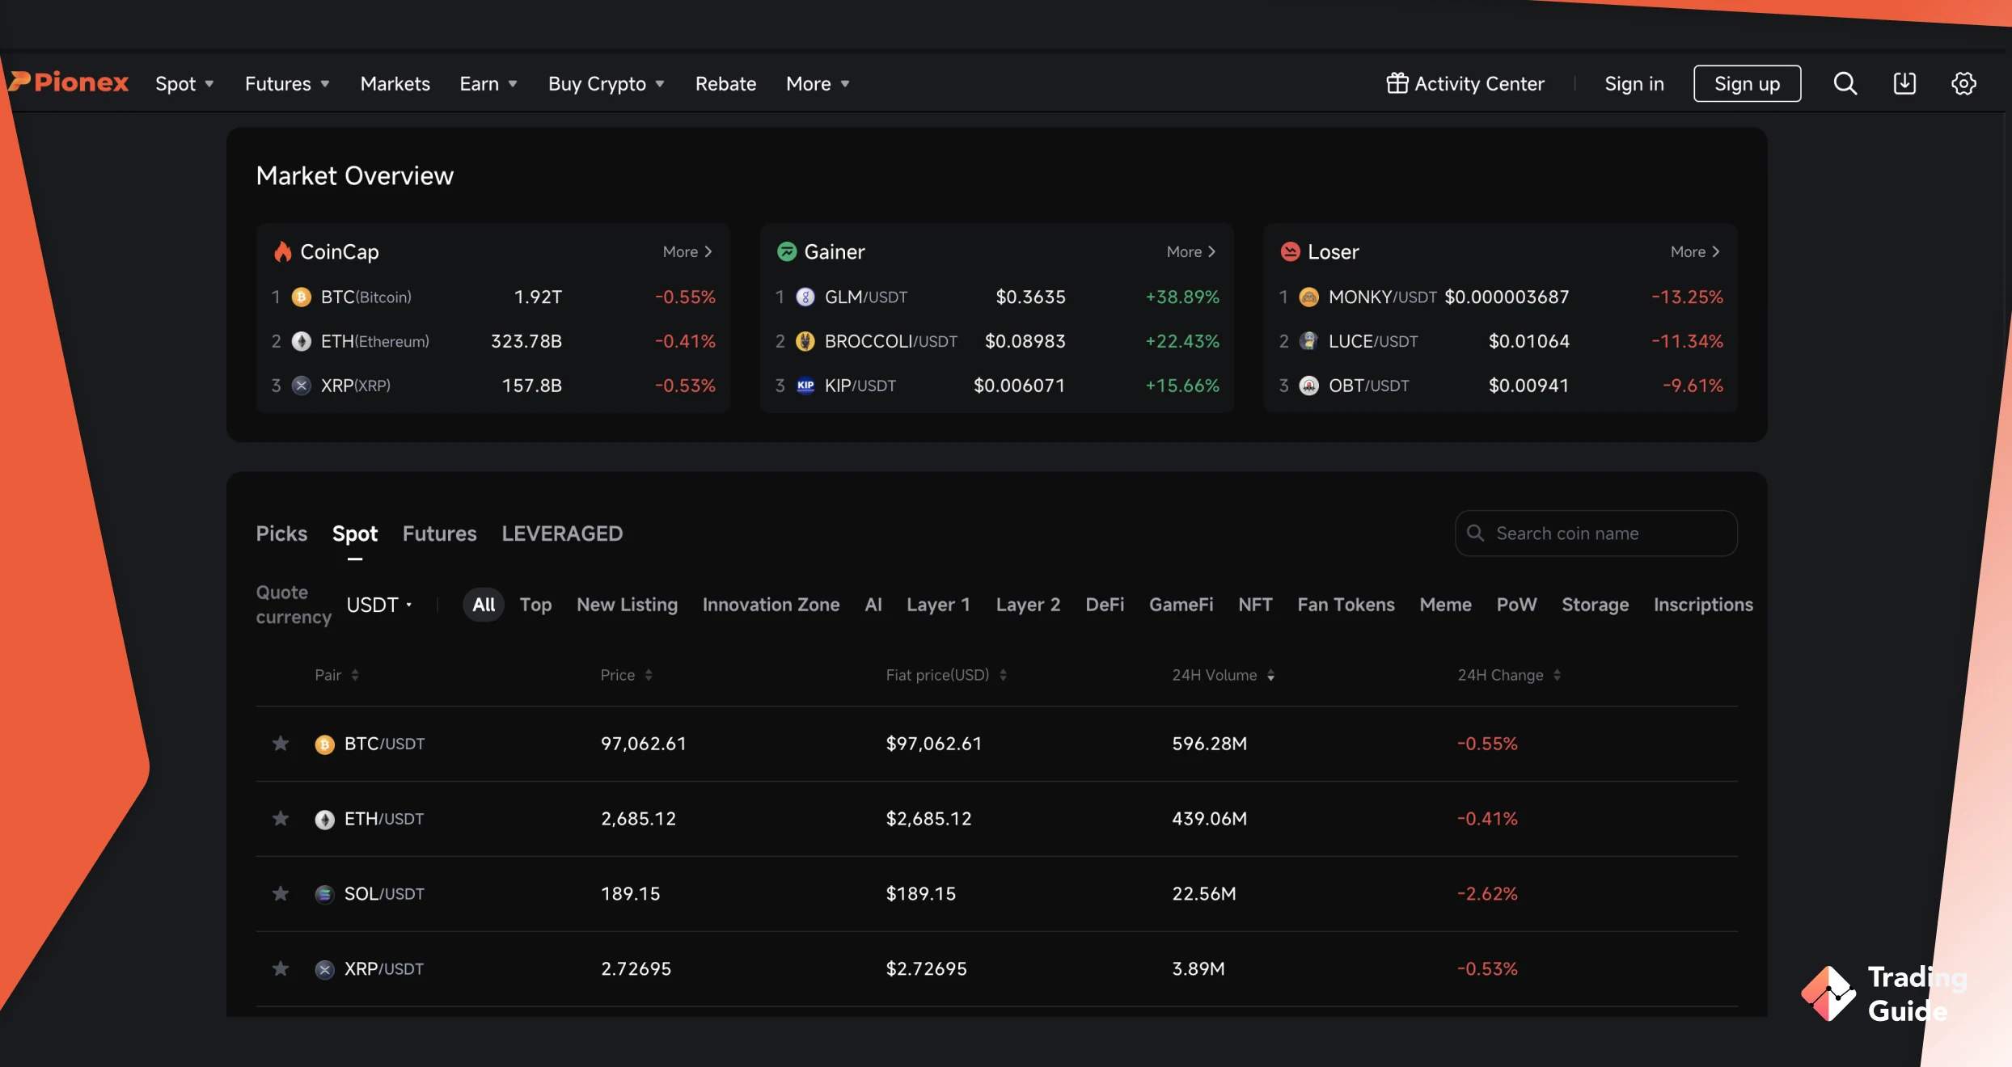Viewport: 2012px width, 1067px height.
Task: Click the BTC icon in BTC/USDT row
Action: tap(324, 744)
